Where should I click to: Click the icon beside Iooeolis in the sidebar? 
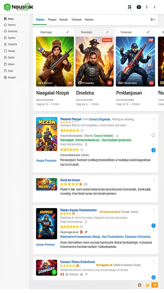[x=5, y=44]
